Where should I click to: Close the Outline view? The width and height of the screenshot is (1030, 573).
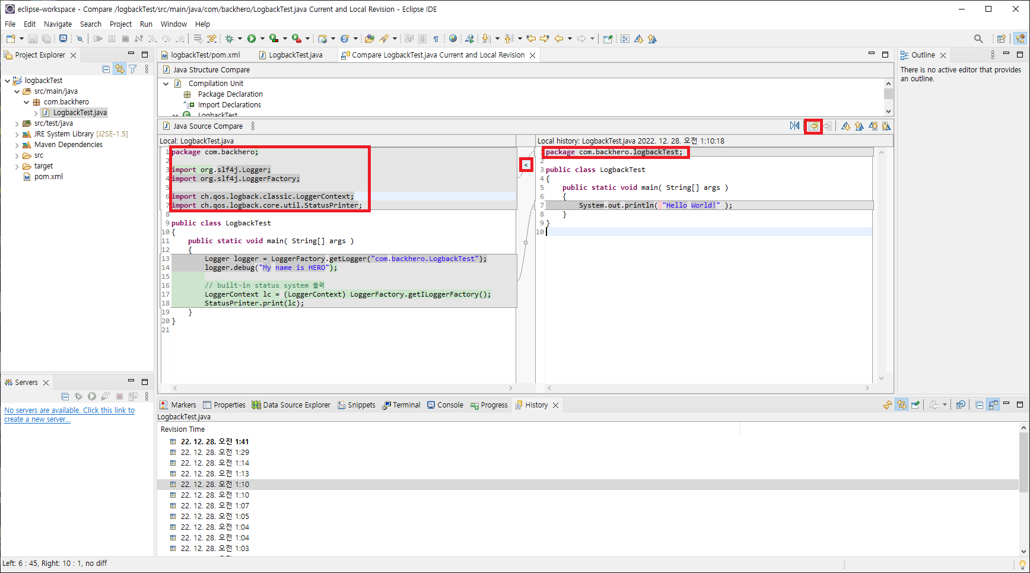coord(943,55)
